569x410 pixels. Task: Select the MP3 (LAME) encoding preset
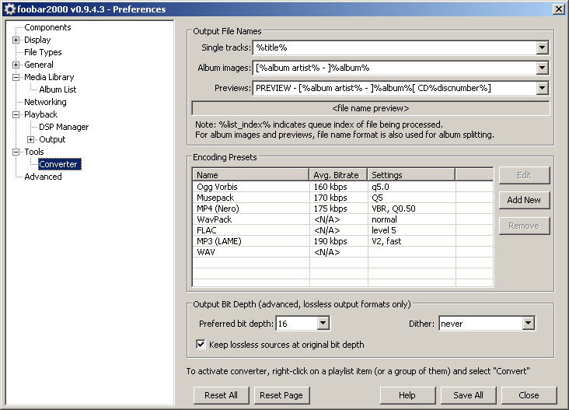click(218, 241)
